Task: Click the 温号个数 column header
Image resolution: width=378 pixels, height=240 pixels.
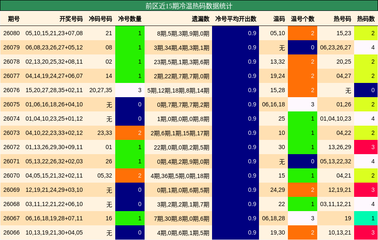Action: 303,19
